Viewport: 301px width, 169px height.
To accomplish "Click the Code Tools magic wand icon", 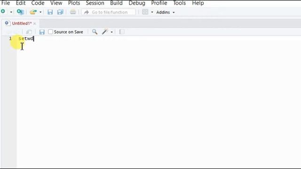I will (105, 32).
